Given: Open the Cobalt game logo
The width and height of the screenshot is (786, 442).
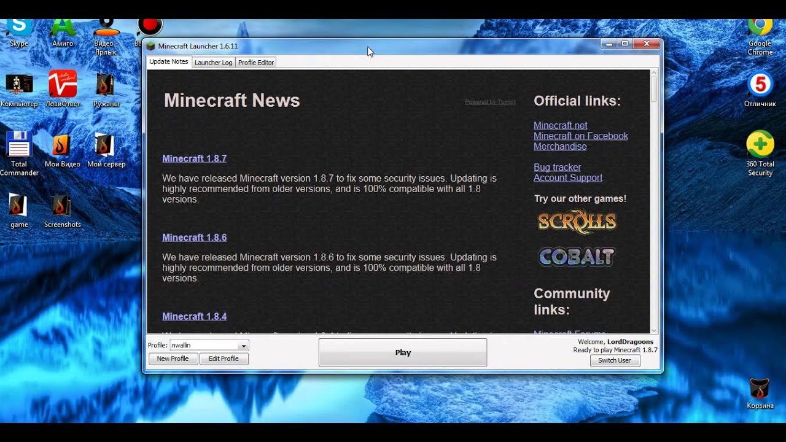Looking at the screenshot, I should (x=577, y=257).
